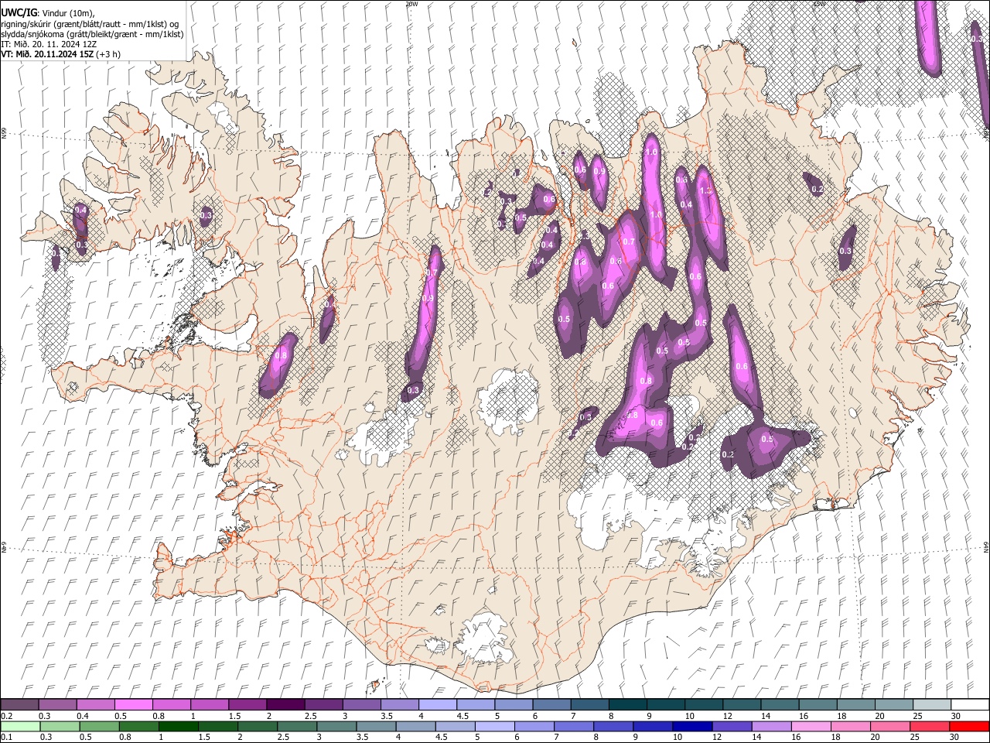Image resolution: width=990 pixels, height=743 pixels.
Task: Click the 'UWC/IG: Vindur (10m),' title line
Action: coord(46,13)
